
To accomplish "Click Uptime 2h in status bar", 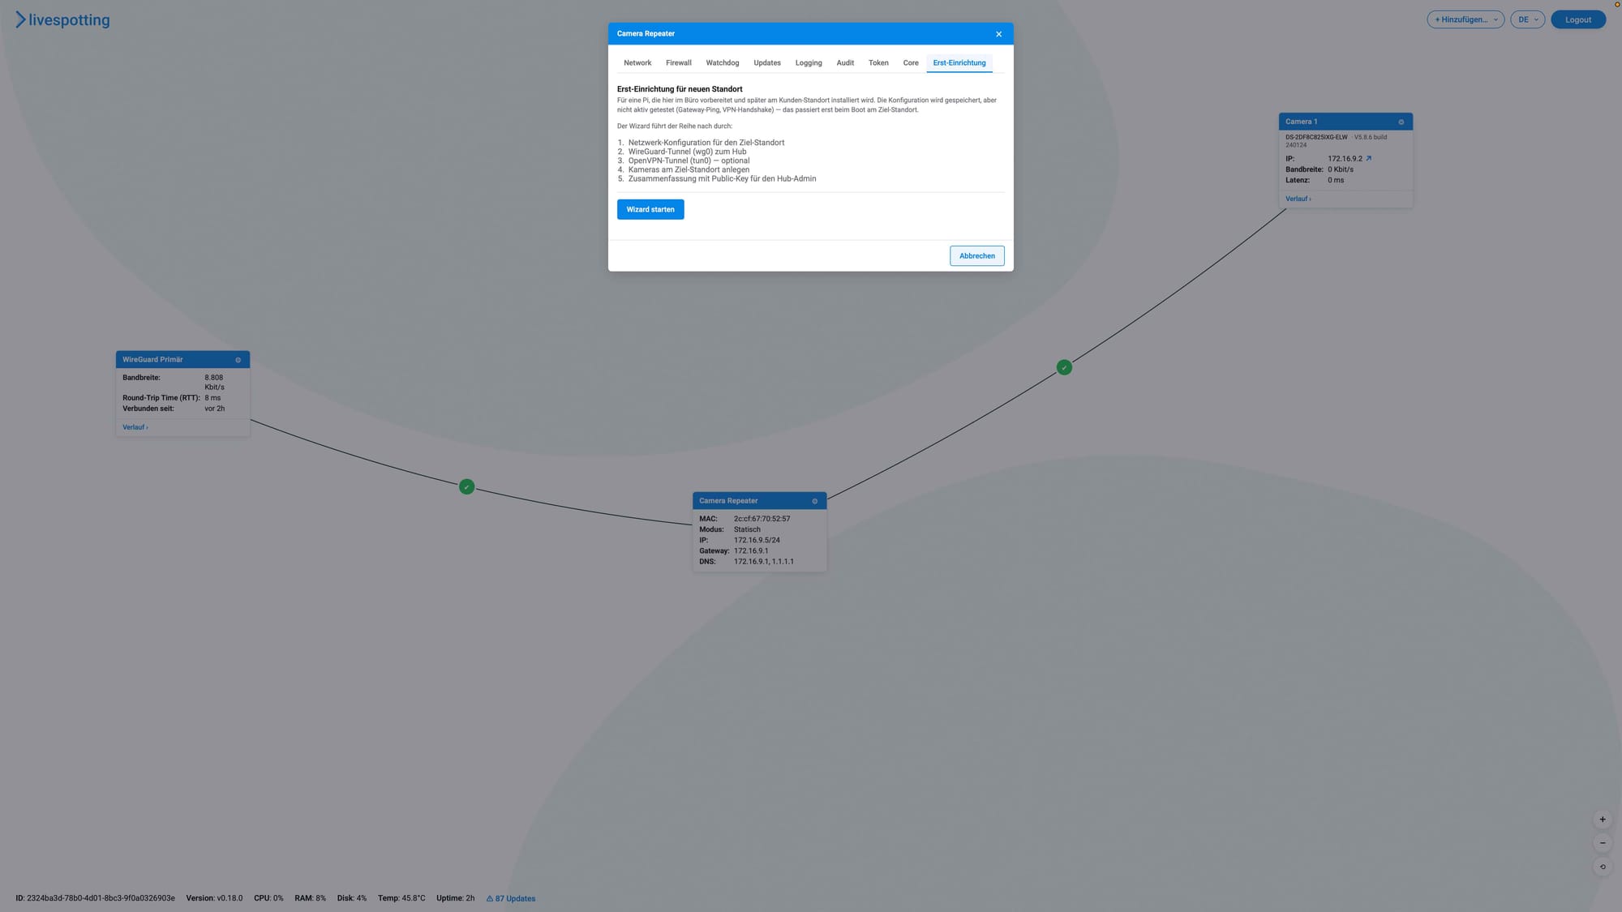I will (x=455, y=898).
